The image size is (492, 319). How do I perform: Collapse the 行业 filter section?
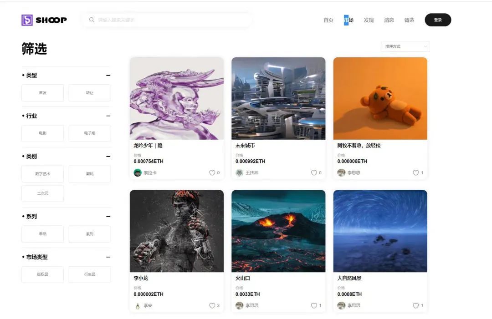tap(108, 116)
